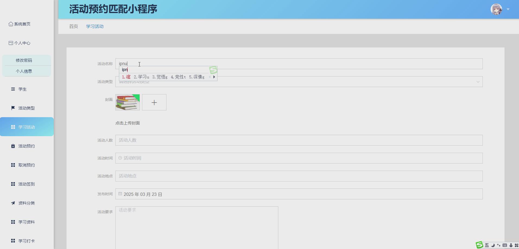Select the 首页 breadcrumb tab

[x=73, y=26]
